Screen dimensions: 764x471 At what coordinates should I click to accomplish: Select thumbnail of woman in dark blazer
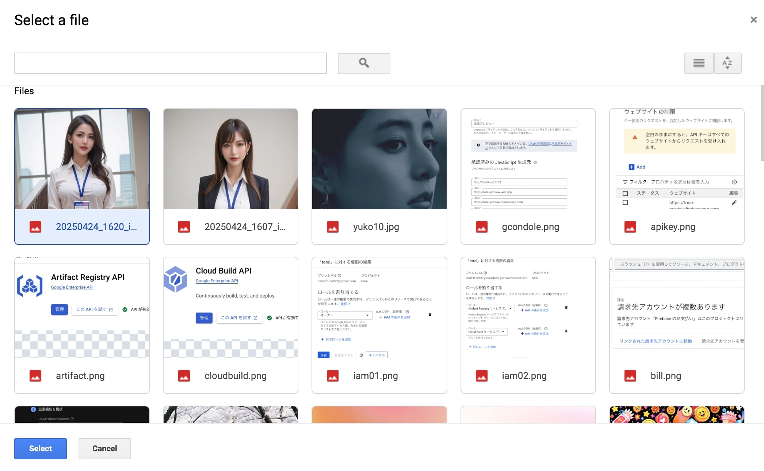point(230,159)
